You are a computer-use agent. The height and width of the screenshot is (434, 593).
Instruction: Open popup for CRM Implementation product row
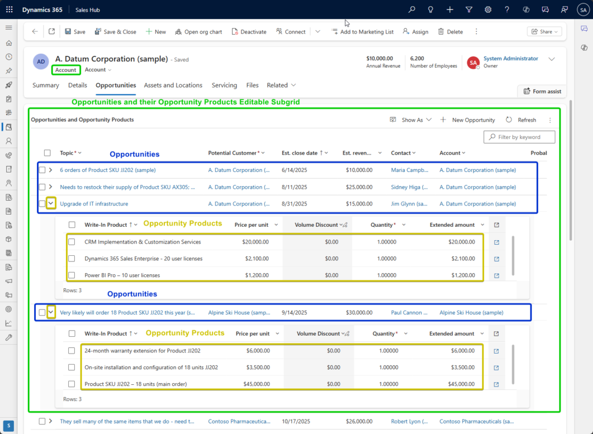[496, 242]
